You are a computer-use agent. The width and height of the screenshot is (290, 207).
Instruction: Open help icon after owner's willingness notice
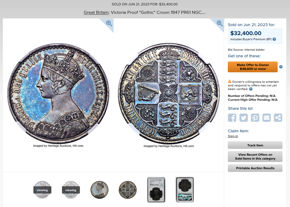[251, 89]
